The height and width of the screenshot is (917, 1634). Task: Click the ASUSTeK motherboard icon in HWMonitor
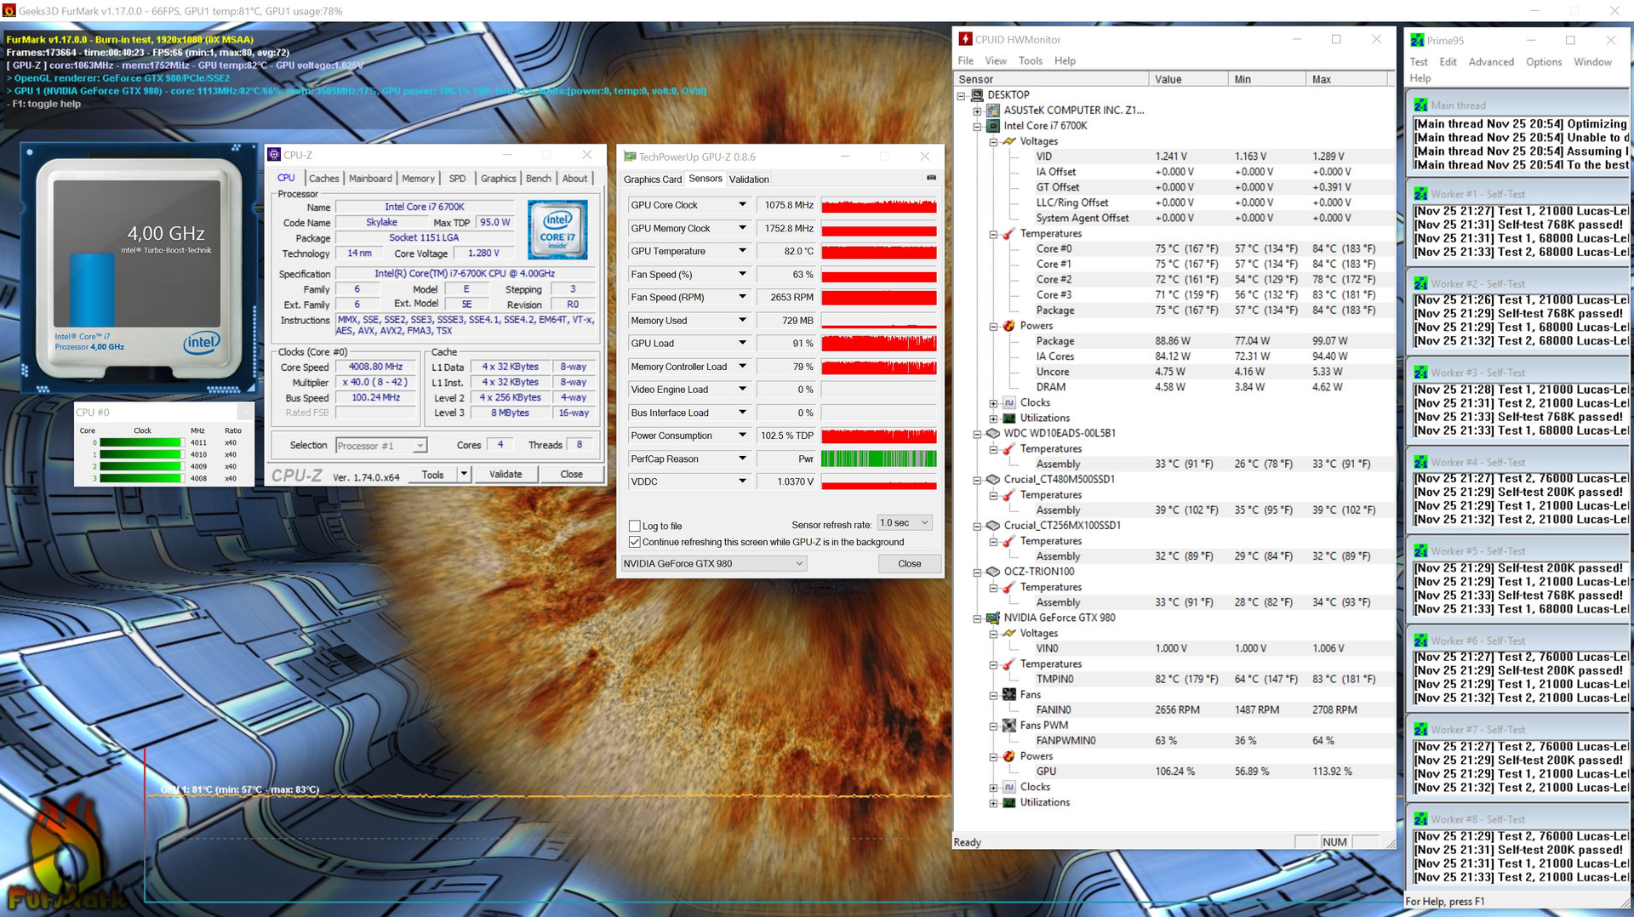(992, 111)
